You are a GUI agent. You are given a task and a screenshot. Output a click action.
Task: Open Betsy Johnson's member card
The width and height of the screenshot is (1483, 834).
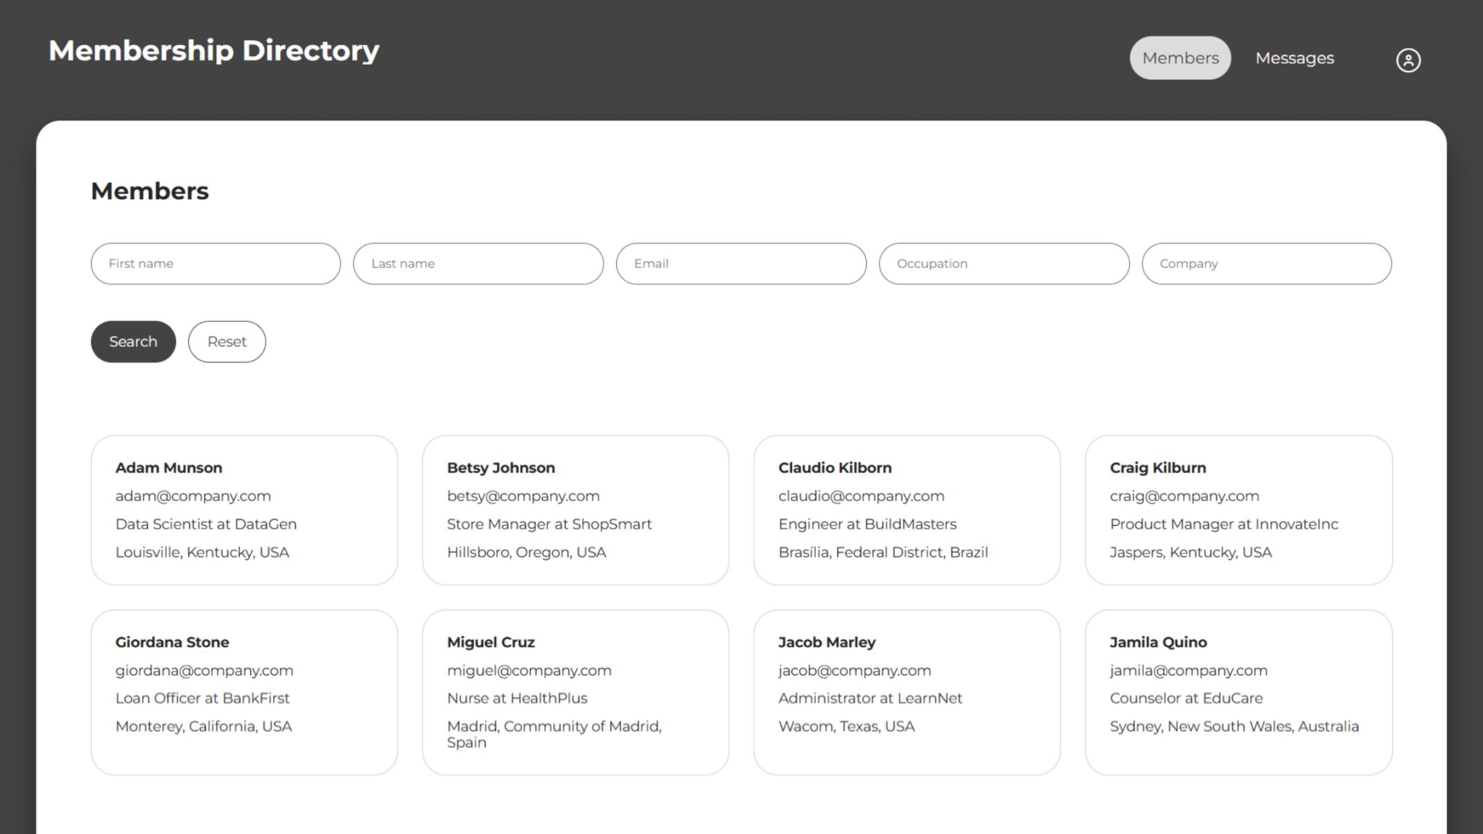pyautogui.click(x=575, y=511)
